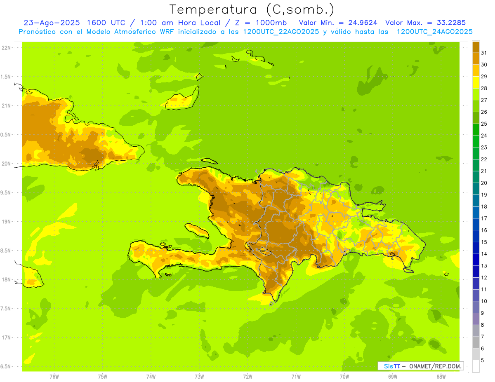Viewport: 495px width, 382px height.
Task: Click the 17N latitude axis label
Action: click(7, 337)
